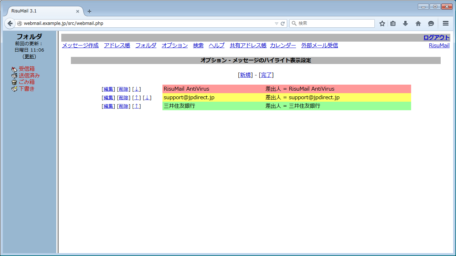Viewport: 456px width, 256px height.
Task: Click 完了 to finish highlight settings
Action: [266, 75]
